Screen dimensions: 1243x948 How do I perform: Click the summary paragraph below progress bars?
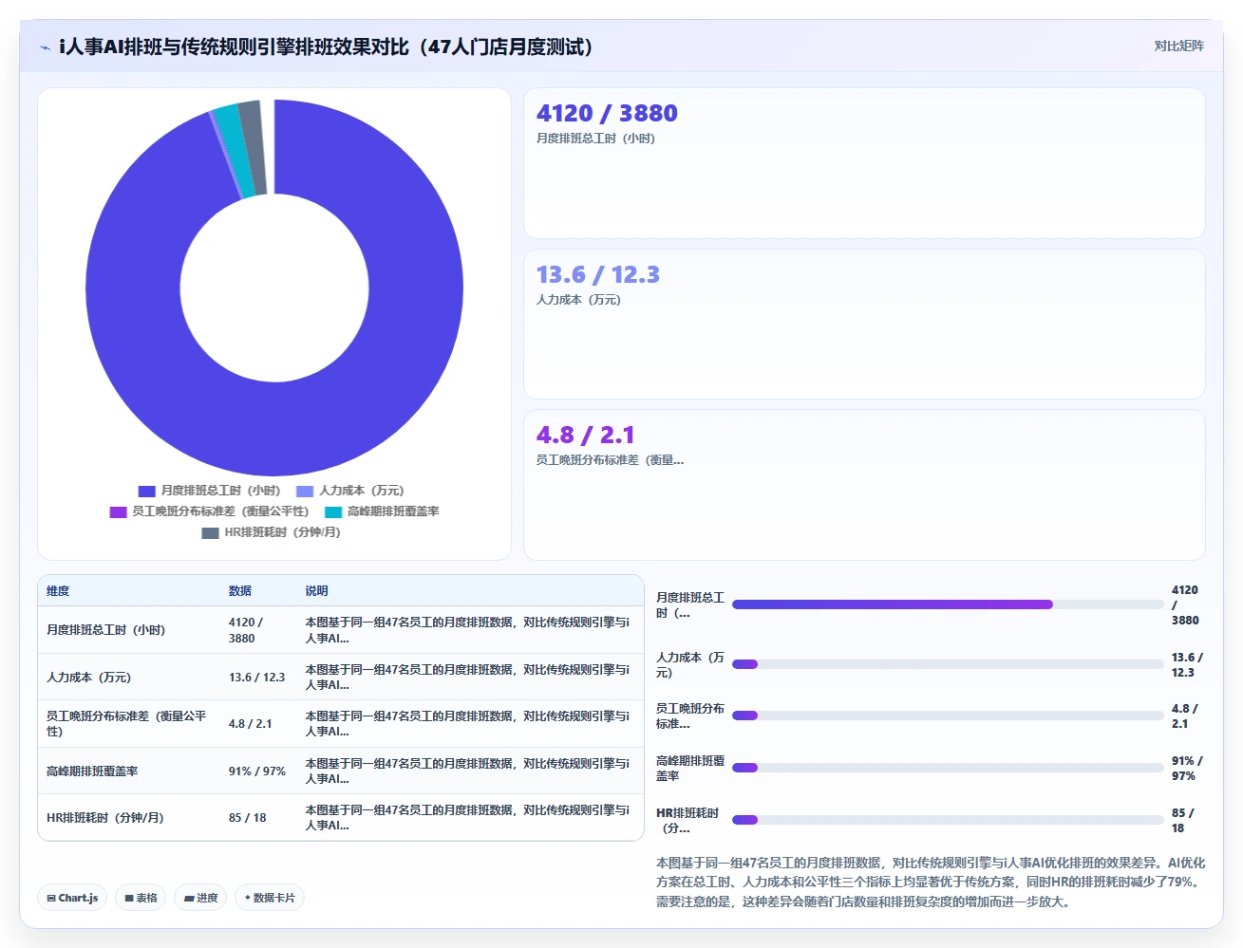click(931, 883)
